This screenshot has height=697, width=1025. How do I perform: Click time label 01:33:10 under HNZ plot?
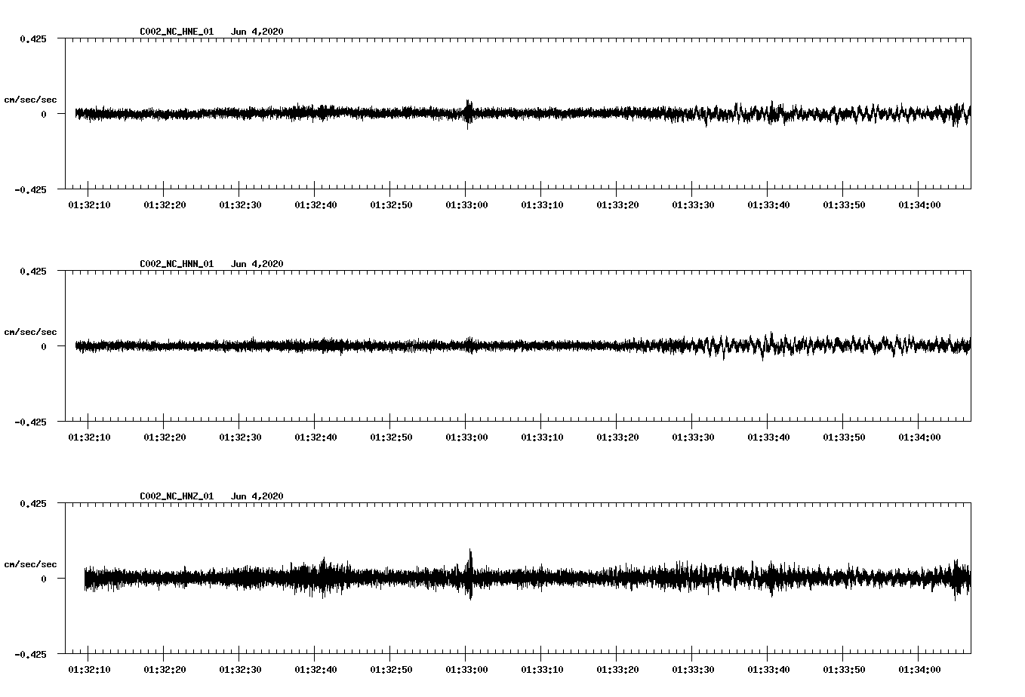click(542, 670)
